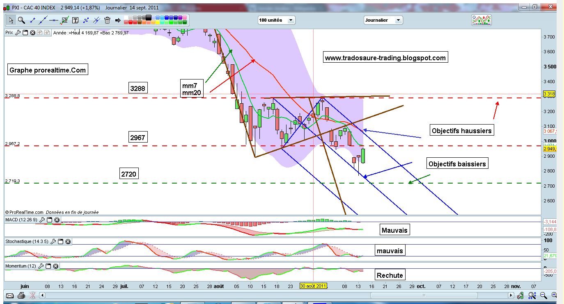This screenshot has height=304, width=564.
Task: Click the PXI chart title icon
Action: tap(6, 7)
